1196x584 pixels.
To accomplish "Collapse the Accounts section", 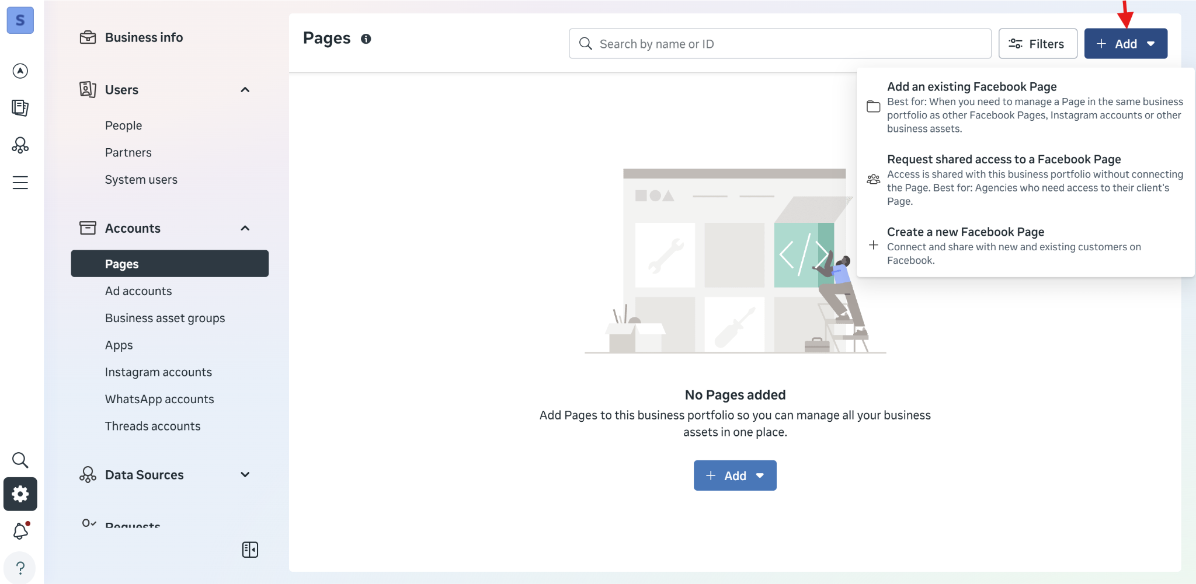I will coord(245,228).
